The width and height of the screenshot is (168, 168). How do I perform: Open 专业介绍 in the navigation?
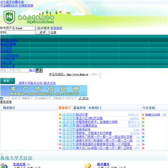pyautogui.click(x=6, y=63)
